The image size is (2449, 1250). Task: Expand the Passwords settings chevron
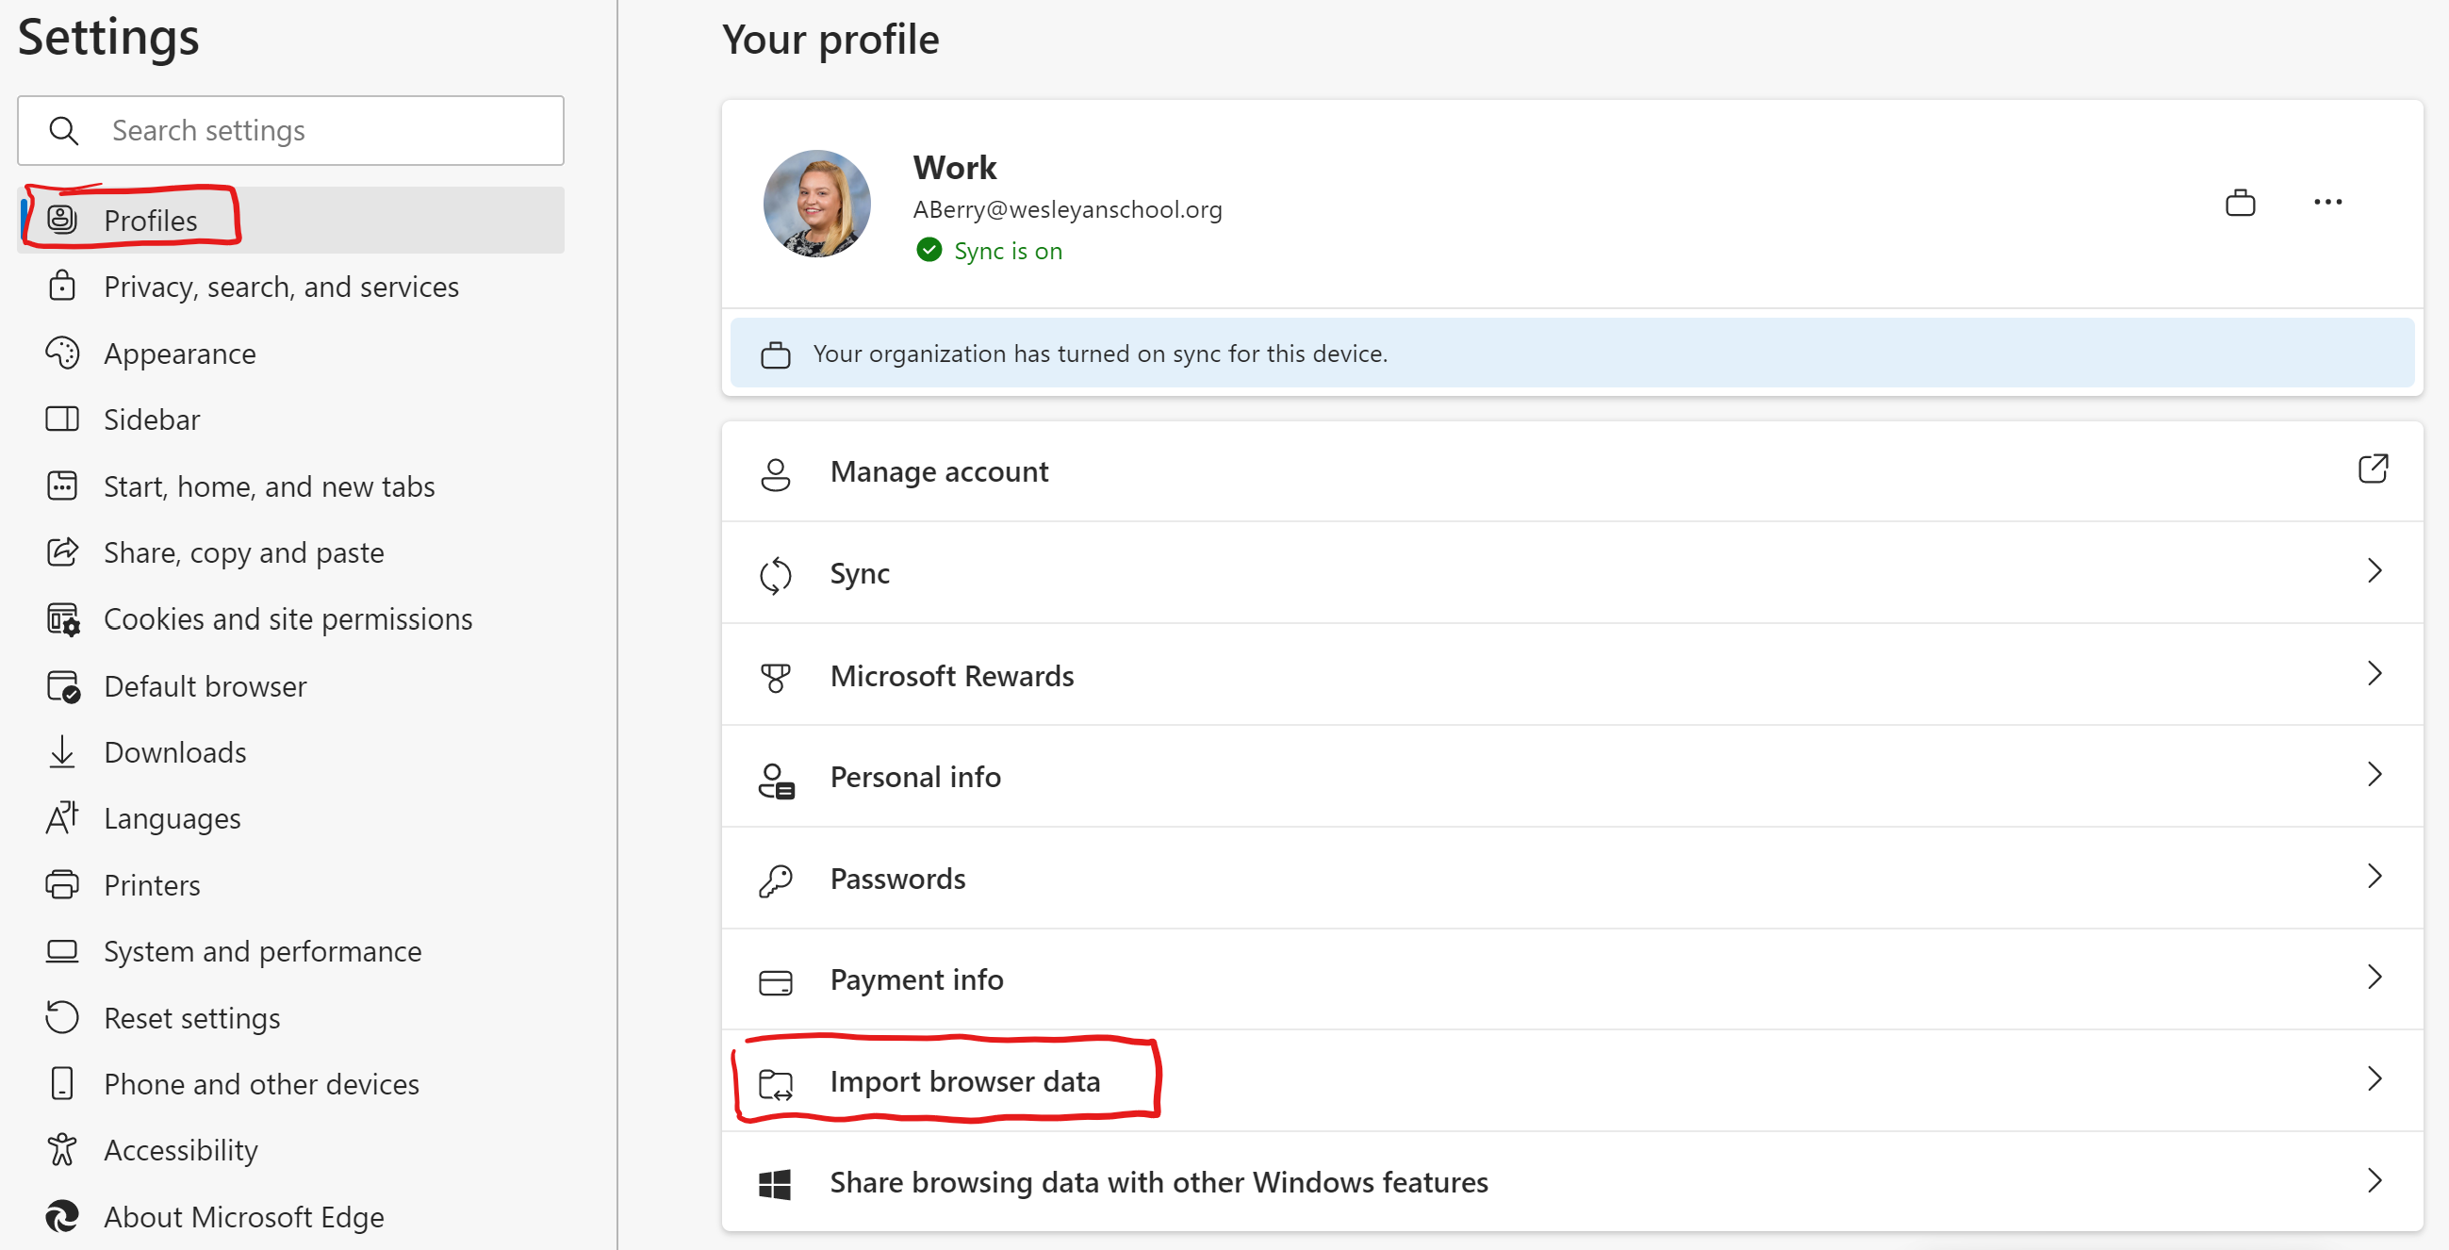click(2375, 878)
